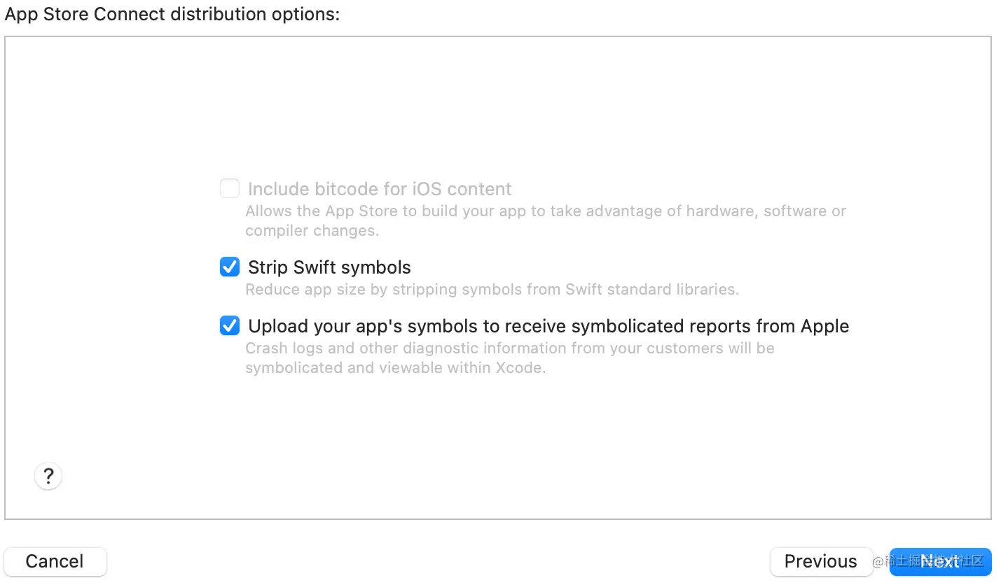Click the watermark text beside the Previous button
Image resolution: width=1001 pixels, height=585 pixels.
coord(928,561)
